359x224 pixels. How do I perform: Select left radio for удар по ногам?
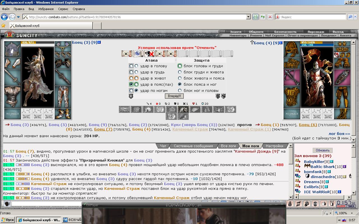131,91
